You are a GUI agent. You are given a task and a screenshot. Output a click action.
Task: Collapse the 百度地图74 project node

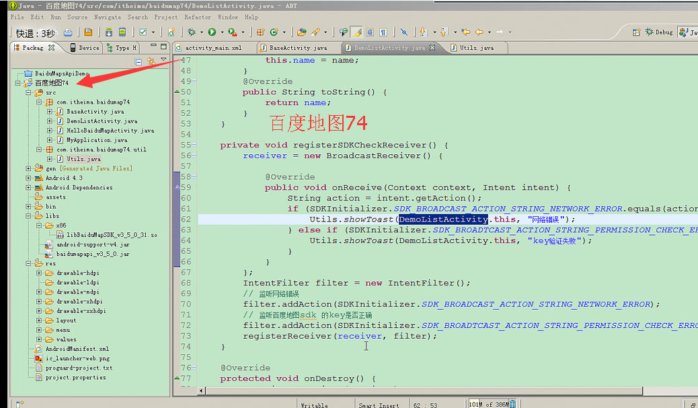(17, 83)
